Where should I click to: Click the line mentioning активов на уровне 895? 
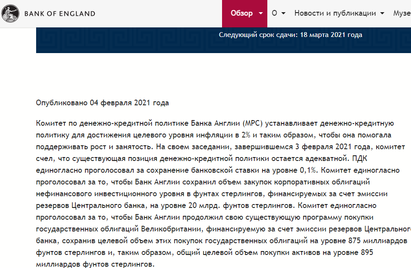tap(205, 252)
